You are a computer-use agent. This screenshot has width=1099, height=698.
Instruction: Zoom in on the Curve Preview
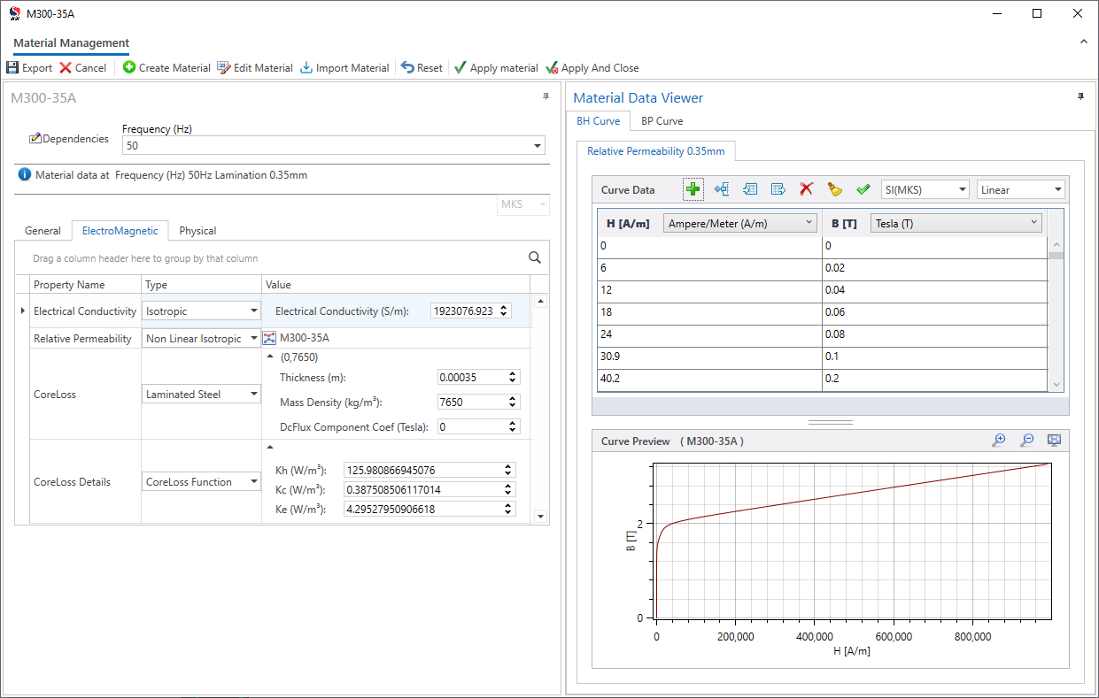point(999,441)
